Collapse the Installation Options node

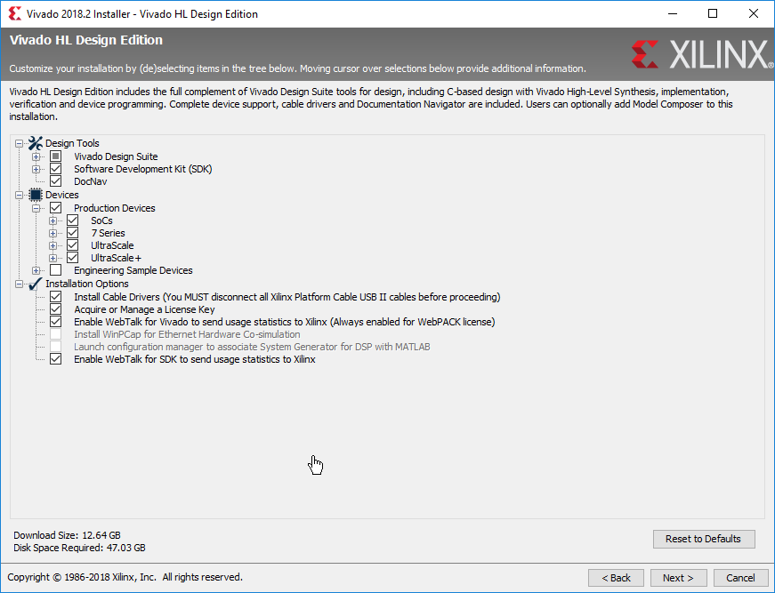point(19,284)
